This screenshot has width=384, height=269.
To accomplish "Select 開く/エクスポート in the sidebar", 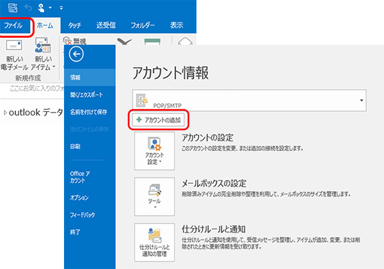I will (87, 95).
